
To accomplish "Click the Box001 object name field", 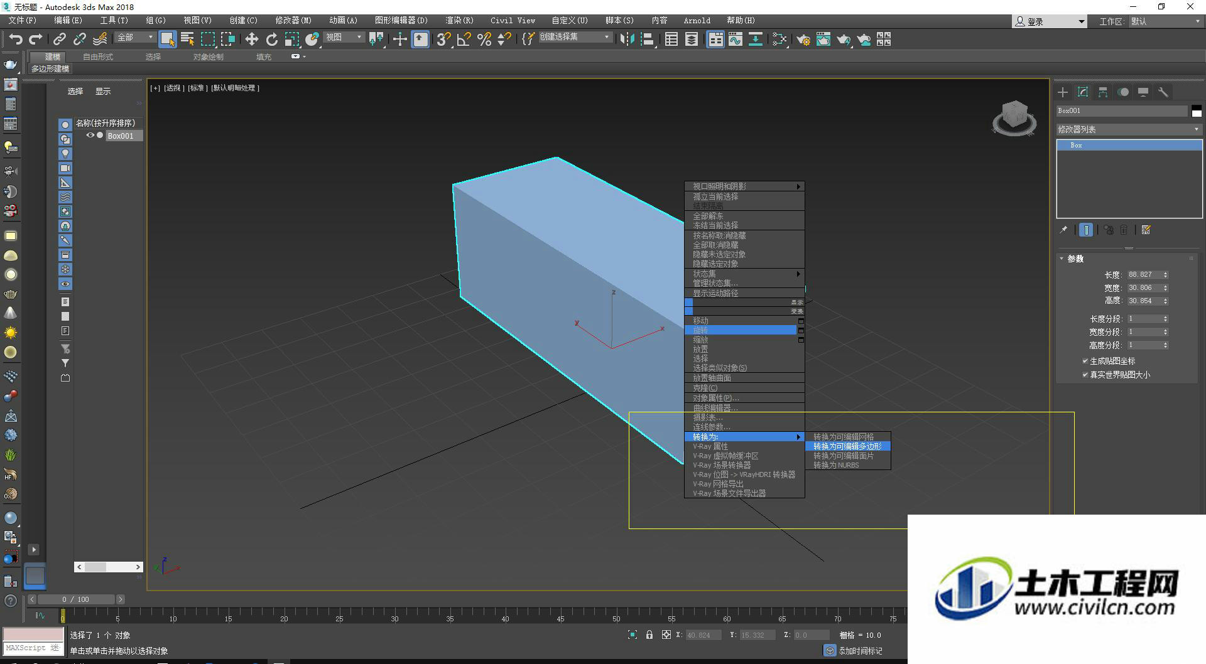I will [1122, 111].
